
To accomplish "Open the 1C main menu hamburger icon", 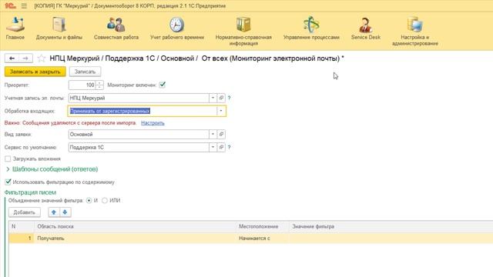I will pos(24,6).
